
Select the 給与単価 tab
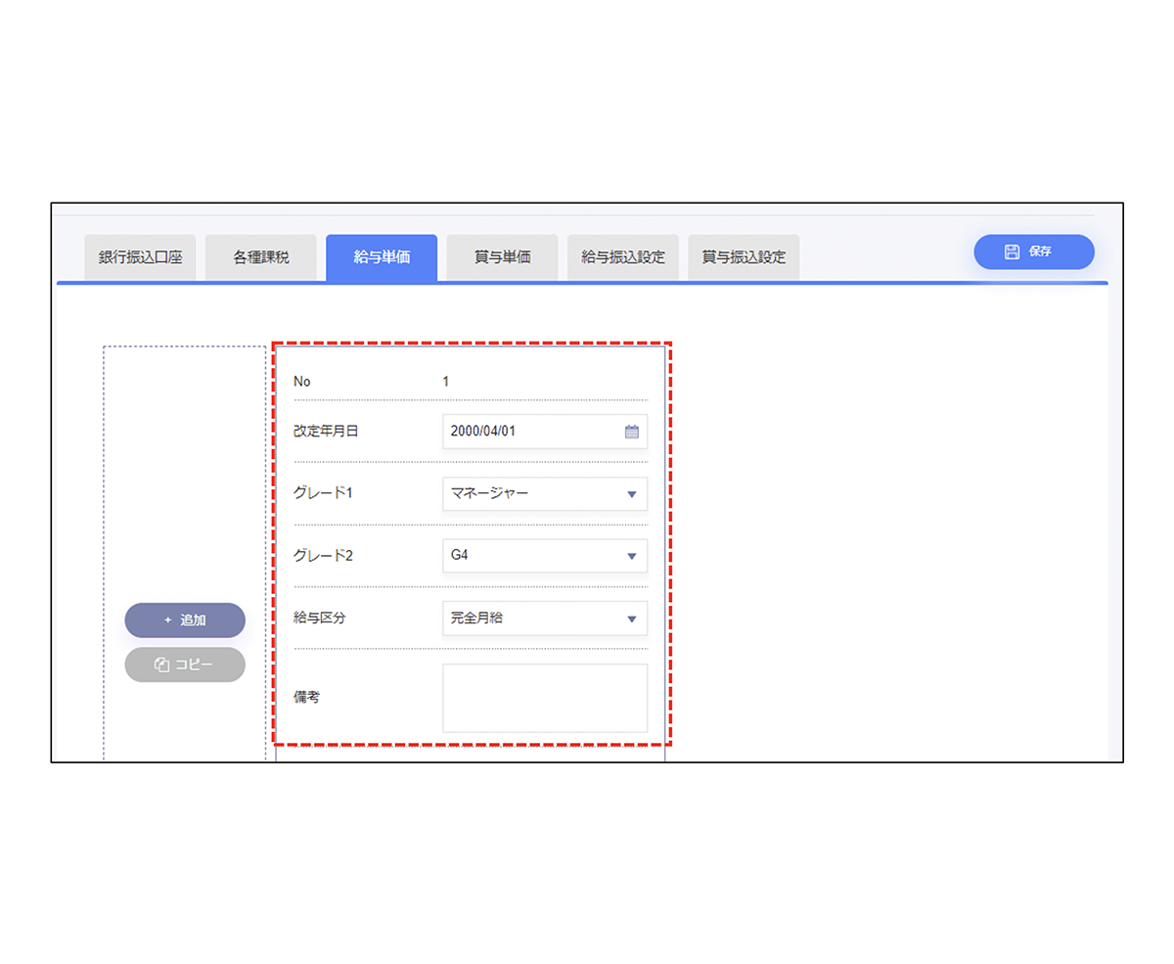coord(382,258)
